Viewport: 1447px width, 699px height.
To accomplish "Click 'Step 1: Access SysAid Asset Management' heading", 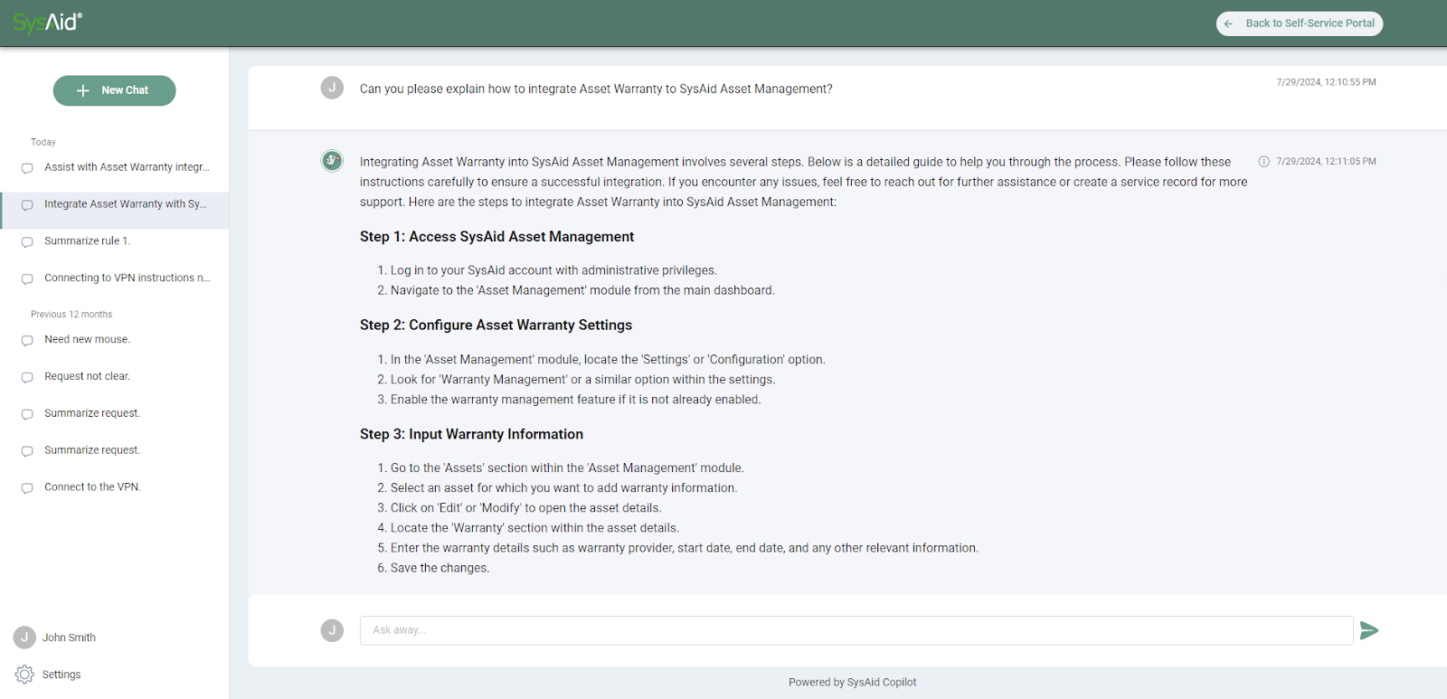I will [497, 237].
